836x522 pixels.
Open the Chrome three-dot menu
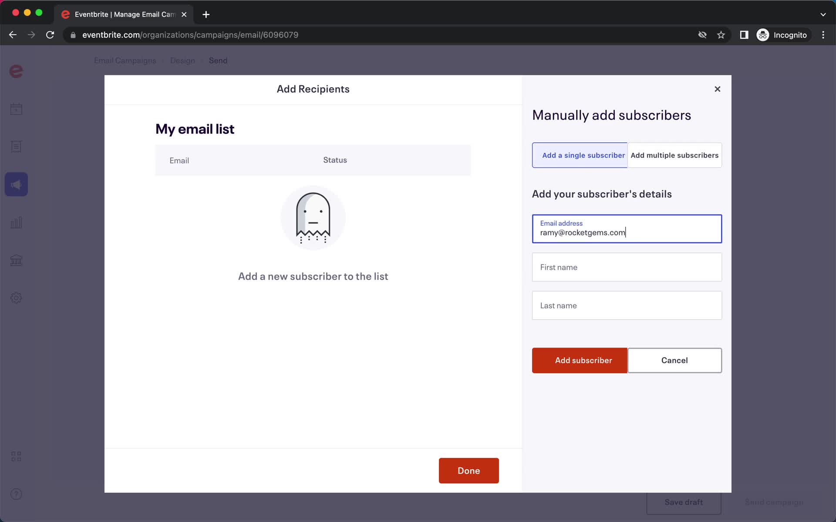click(x=823, y=35)
